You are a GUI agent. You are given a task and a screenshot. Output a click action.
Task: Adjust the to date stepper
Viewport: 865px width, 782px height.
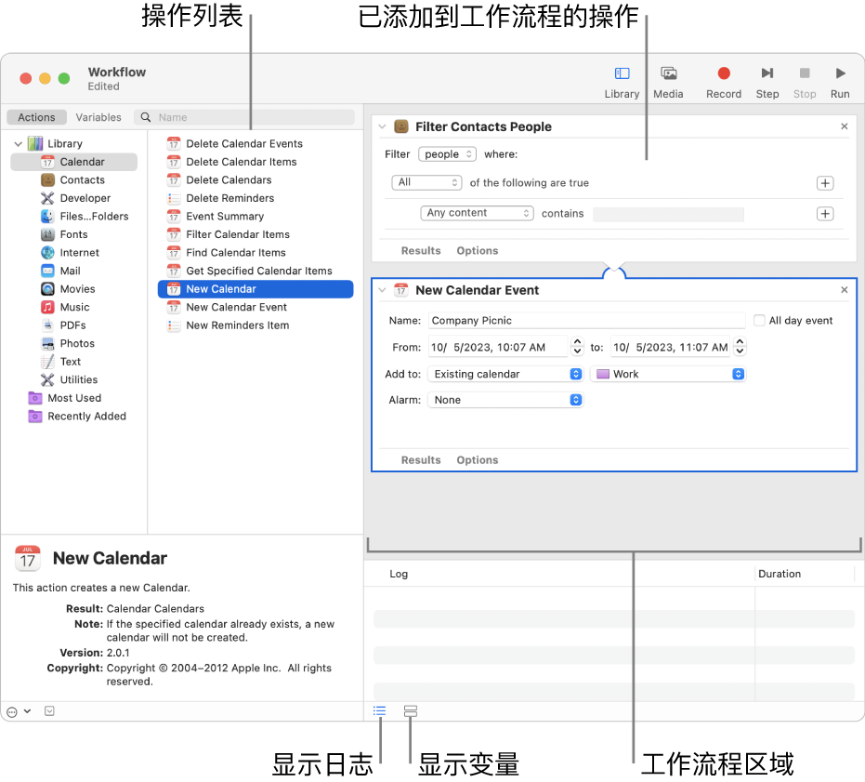(740, 346)
